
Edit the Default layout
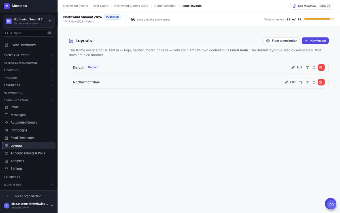[x=297, y=67]
